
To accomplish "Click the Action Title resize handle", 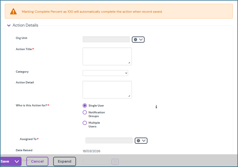I will pyautogui.click(x=129, y=63).
